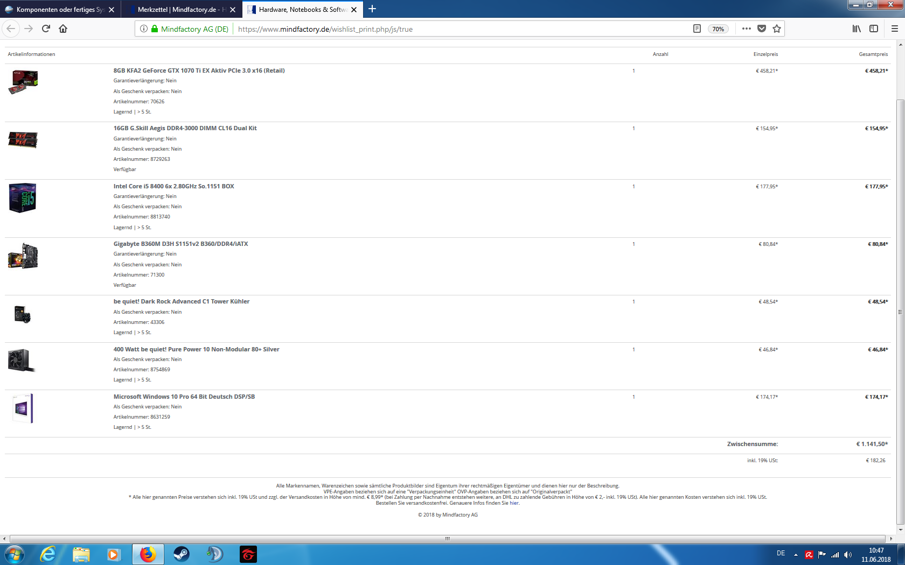Click the Intel Core i5 8400 title
The width and height of the screenshot is (905, 565).
point(173,186)
